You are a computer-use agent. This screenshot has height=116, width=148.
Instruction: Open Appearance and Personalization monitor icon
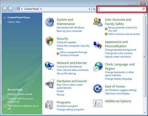tap(98, 45)
